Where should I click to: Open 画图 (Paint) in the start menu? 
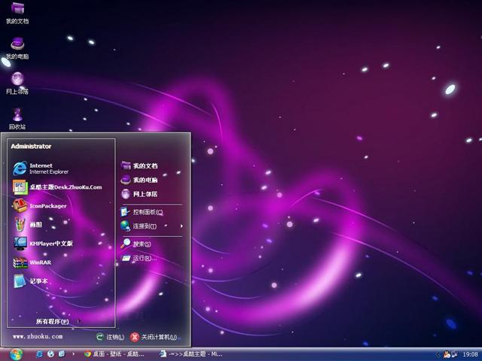(35, 224)
